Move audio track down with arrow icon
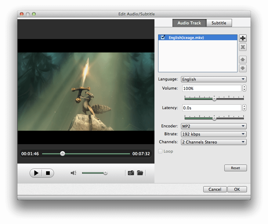This screenshot has width=268, height=224. [x=243, y=68]
